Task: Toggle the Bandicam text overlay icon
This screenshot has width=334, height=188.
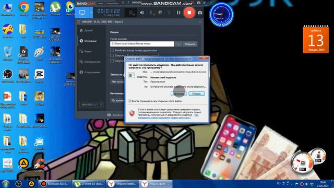Action: click(169, 13)
